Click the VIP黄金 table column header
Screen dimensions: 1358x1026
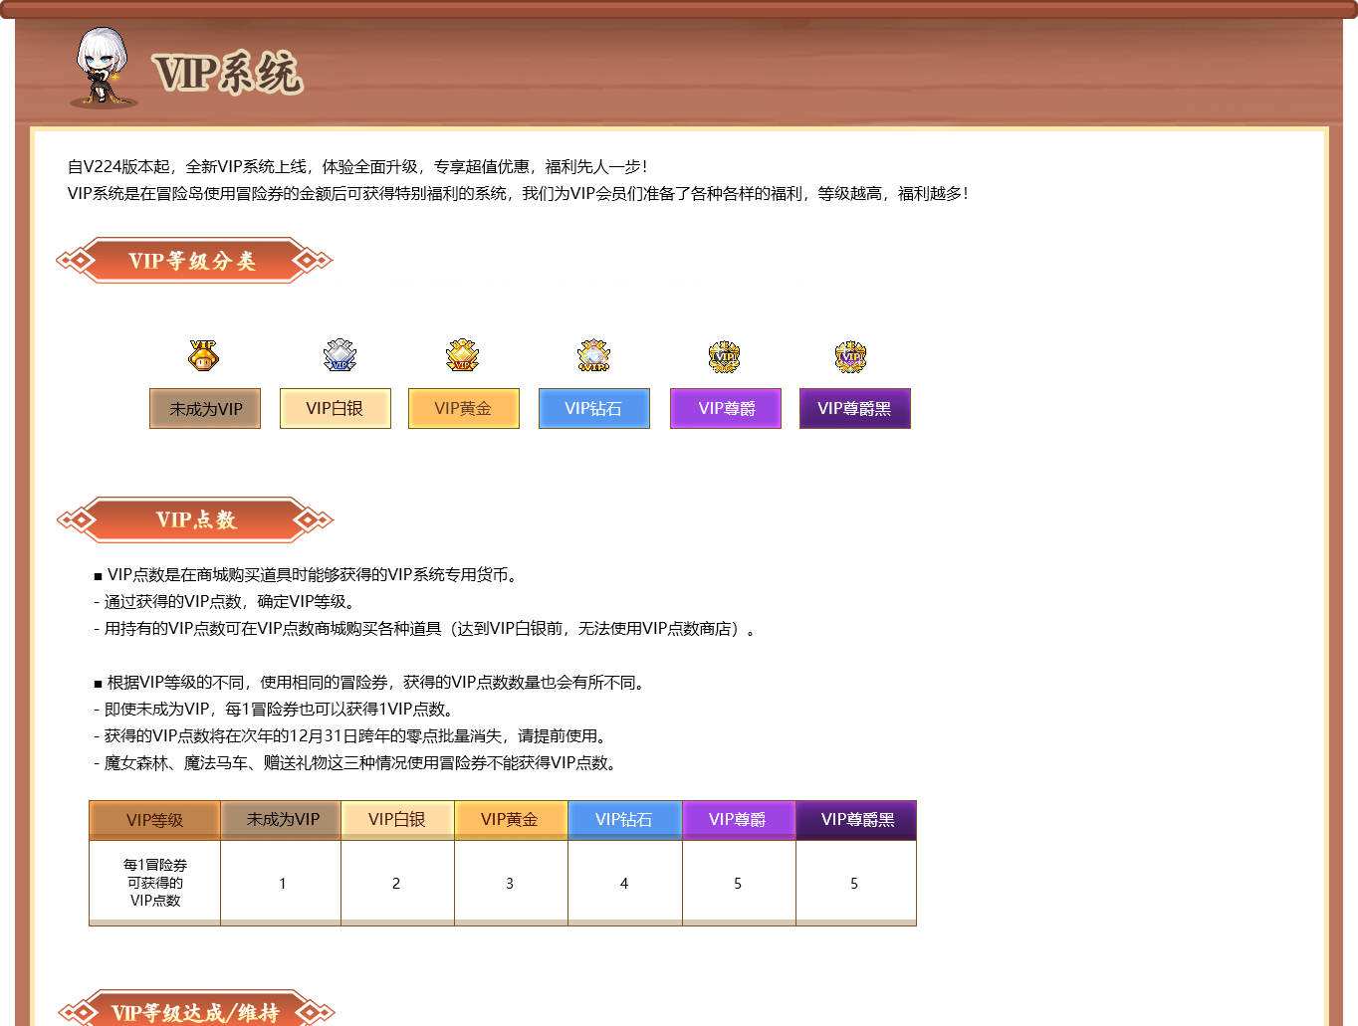[x=510, y=820]
